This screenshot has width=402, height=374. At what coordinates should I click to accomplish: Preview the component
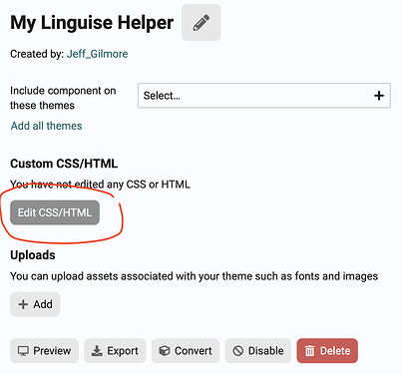44,351
